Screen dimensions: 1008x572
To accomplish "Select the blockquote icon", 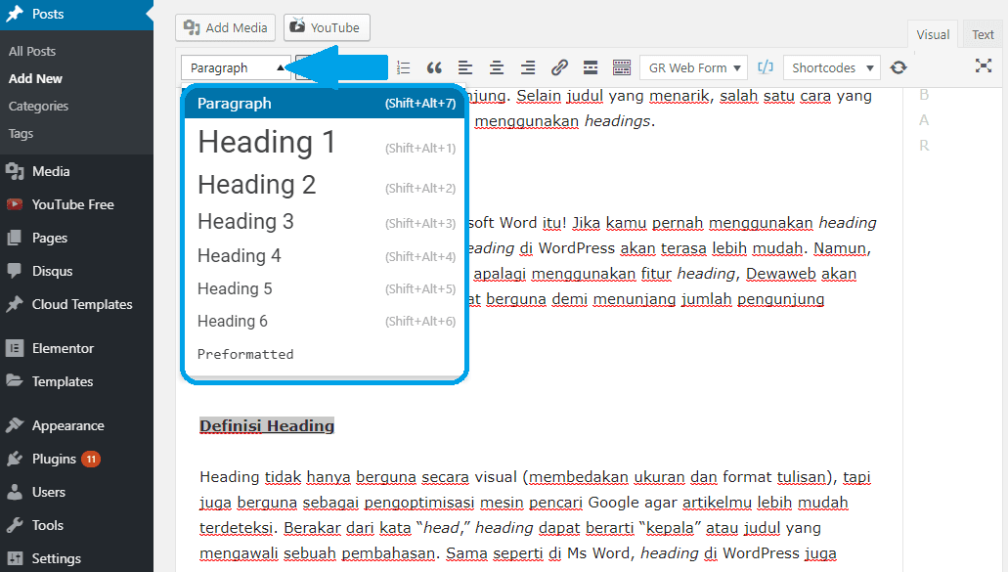I will point(434,67).
